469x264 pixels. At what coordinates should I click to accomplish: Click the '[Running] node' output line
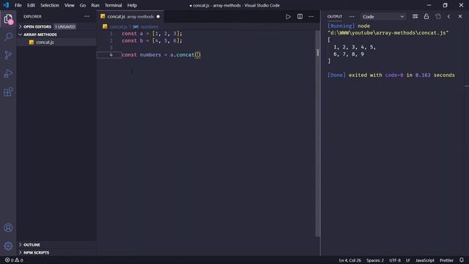coord(349,26)
